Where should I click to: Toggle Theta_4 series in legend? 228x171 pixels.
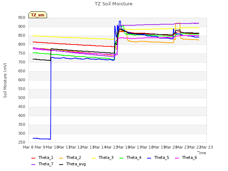pyautogui.click(x=130, y=157)
